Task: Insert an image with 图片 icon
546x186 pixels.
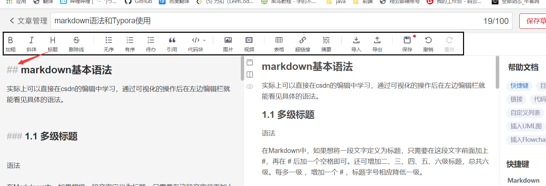Action: [228, 44]
